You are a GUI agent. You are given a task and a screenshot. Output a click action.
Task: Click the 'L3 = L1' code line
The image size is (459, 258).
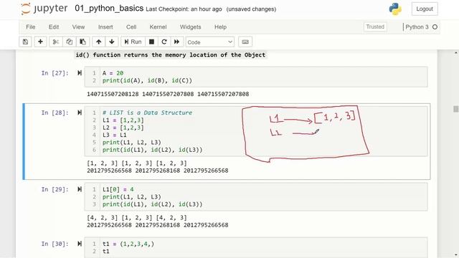click(x=115, y=135)
